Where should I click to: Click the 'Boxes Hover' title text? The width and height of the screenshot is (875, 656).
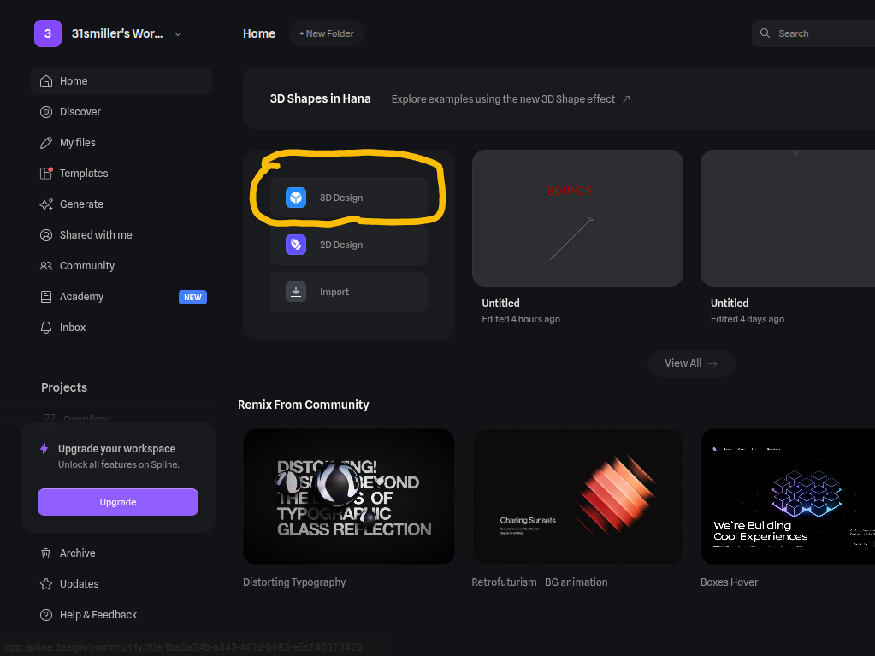pyautogui.click(x=729, y=582)
